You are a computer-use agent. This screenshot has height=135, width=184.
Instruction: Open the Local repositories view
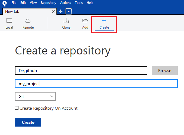coord(9,21)
